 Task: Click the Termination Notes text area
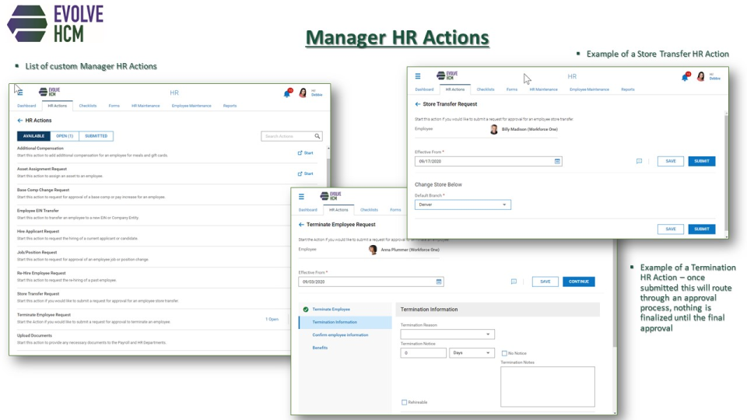click(547, 387)
